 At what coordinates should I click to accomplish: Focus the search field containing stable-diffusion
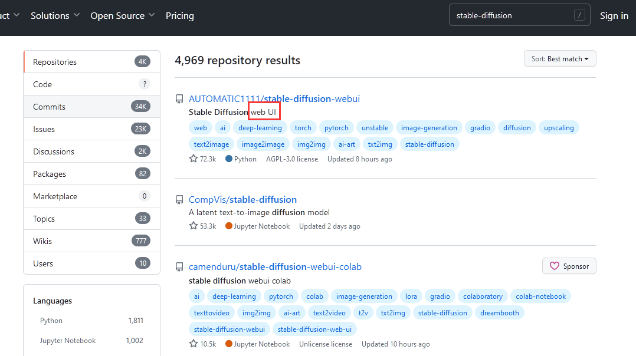[x=519, y=15]
